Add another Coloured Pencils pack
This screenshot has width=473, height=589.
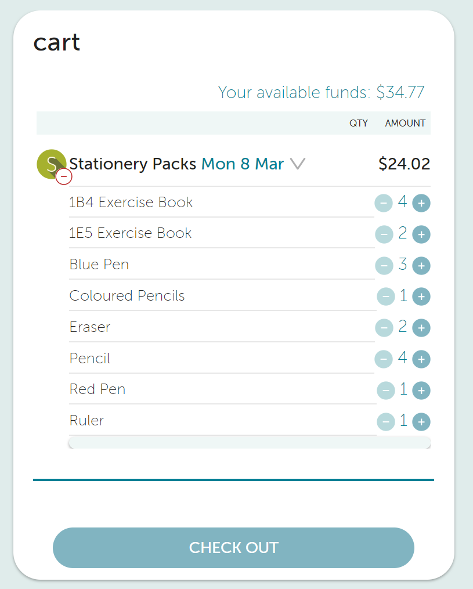pyautogui.click(x=421, y=297)
